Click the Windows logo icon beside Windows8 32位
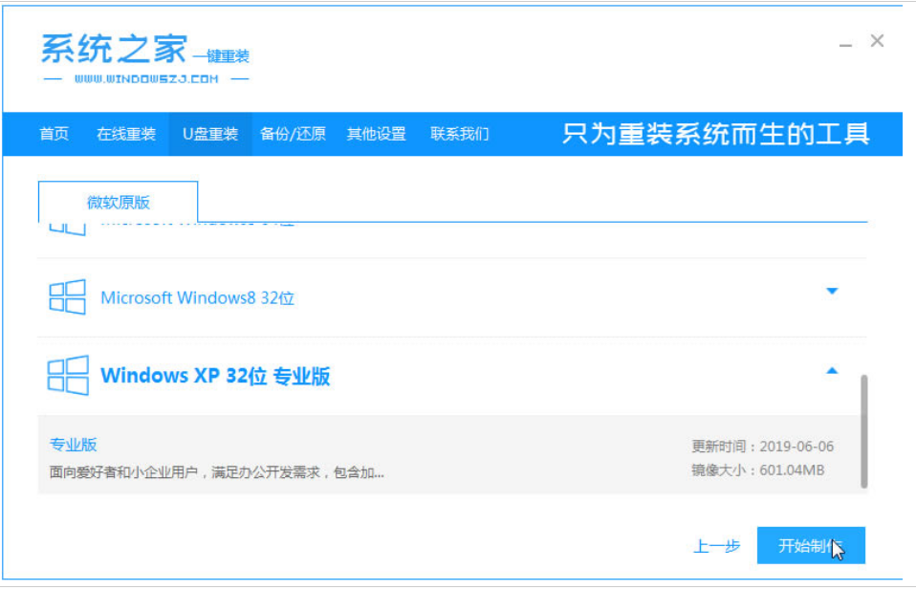This screenshot has width=916, height=590. [67, 296]
